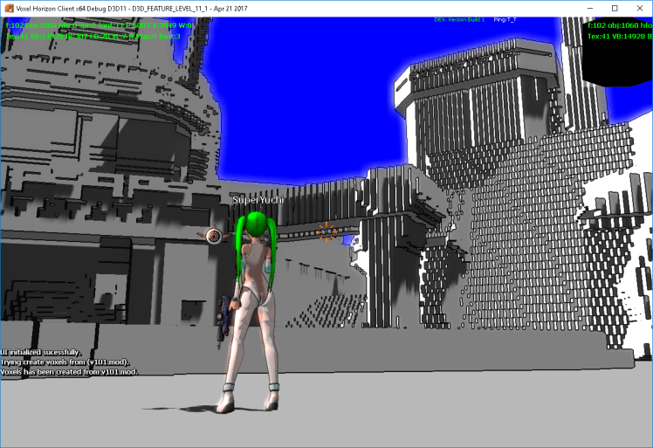Click the floating eyeball drone beside the character
Image resolution: width=653 pixels, height=448 pixels.
[214, 236]
